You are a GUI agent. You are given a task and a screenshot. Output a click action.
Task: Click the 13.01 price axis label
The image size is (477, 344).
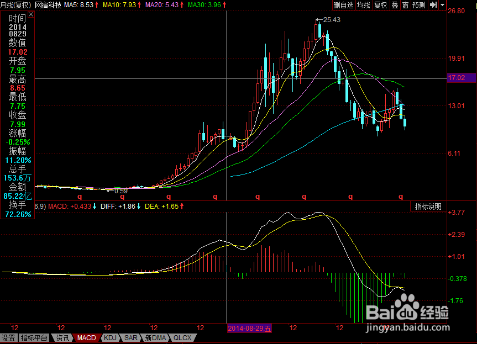[x=457, y=106]
